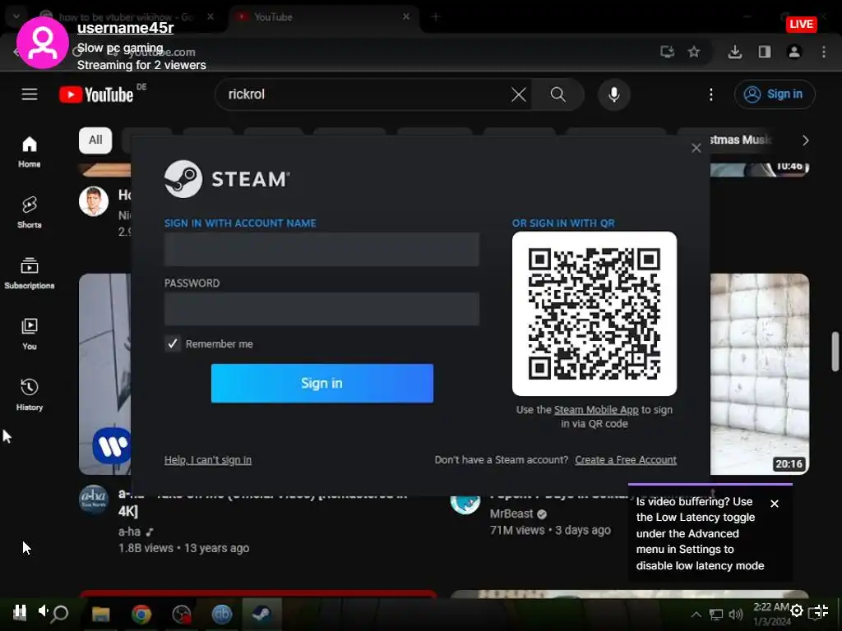This screenshot has height=631, width=842.
Task: Start voice search with the microphone
Action: point(613,95)
